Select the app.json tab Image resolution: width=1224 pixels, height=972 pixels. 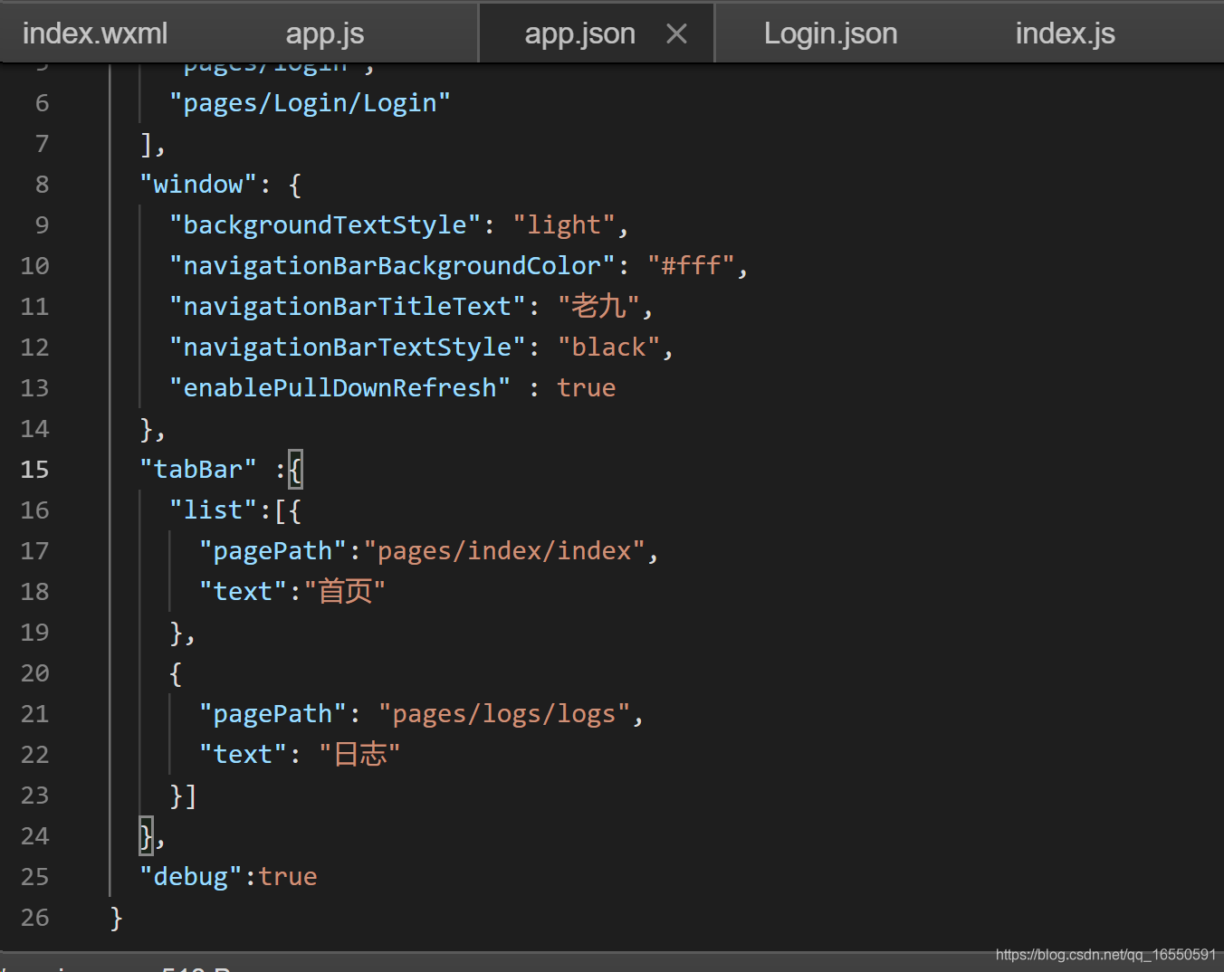click(x=580, y=33)
